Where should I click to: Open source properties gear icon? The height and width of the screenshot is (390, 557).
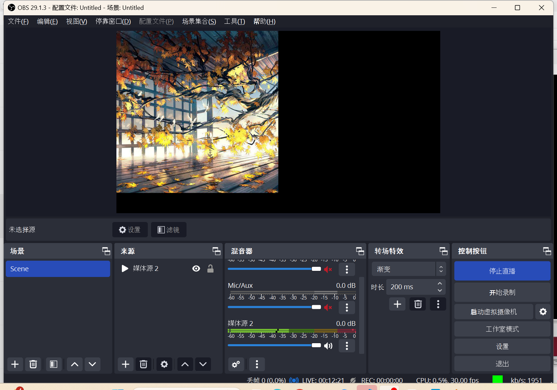(164, 364)
